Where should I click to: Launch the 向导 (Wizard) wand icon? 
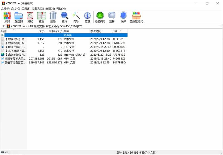coord(76,16)
